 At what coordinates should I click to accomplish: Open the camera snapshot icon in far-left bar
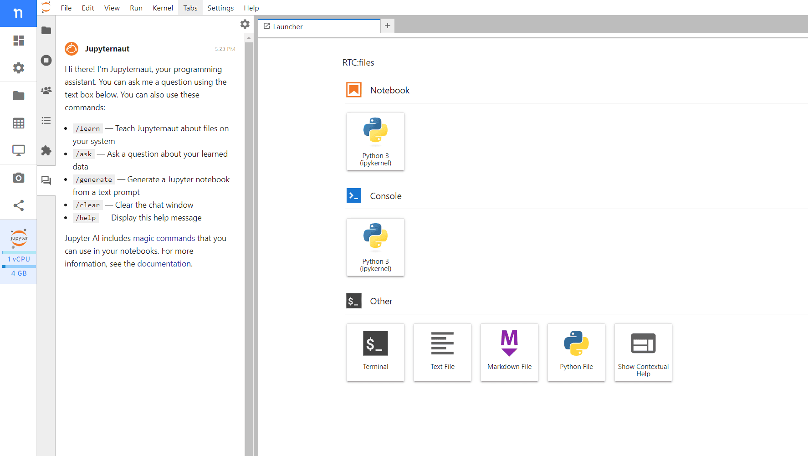(x=19, y=178)
